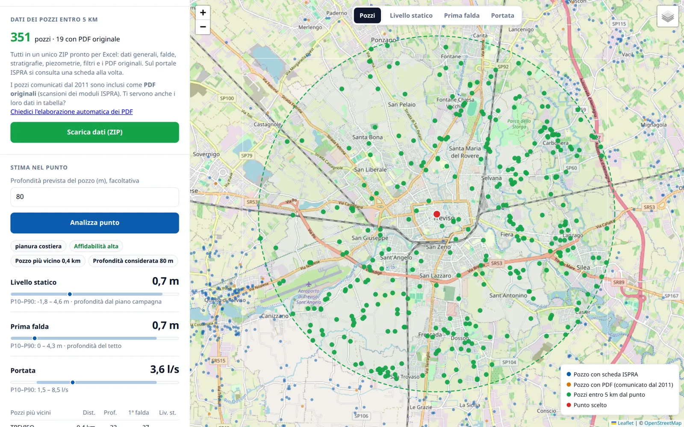Click the Portata range slider handle
Image resolution: width=684 pixels, height=427 pixels.
pos(73,382)
